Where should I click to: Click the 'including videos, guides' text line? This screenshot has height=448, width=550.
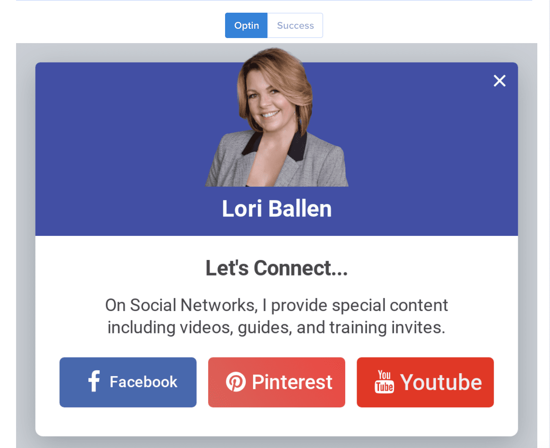click(277, 328)
